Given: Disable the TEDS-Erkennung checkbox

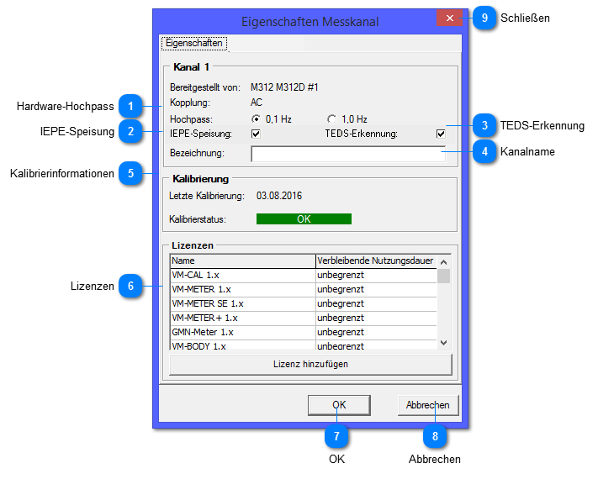Looking at the screenshot, I should (440, 134).
